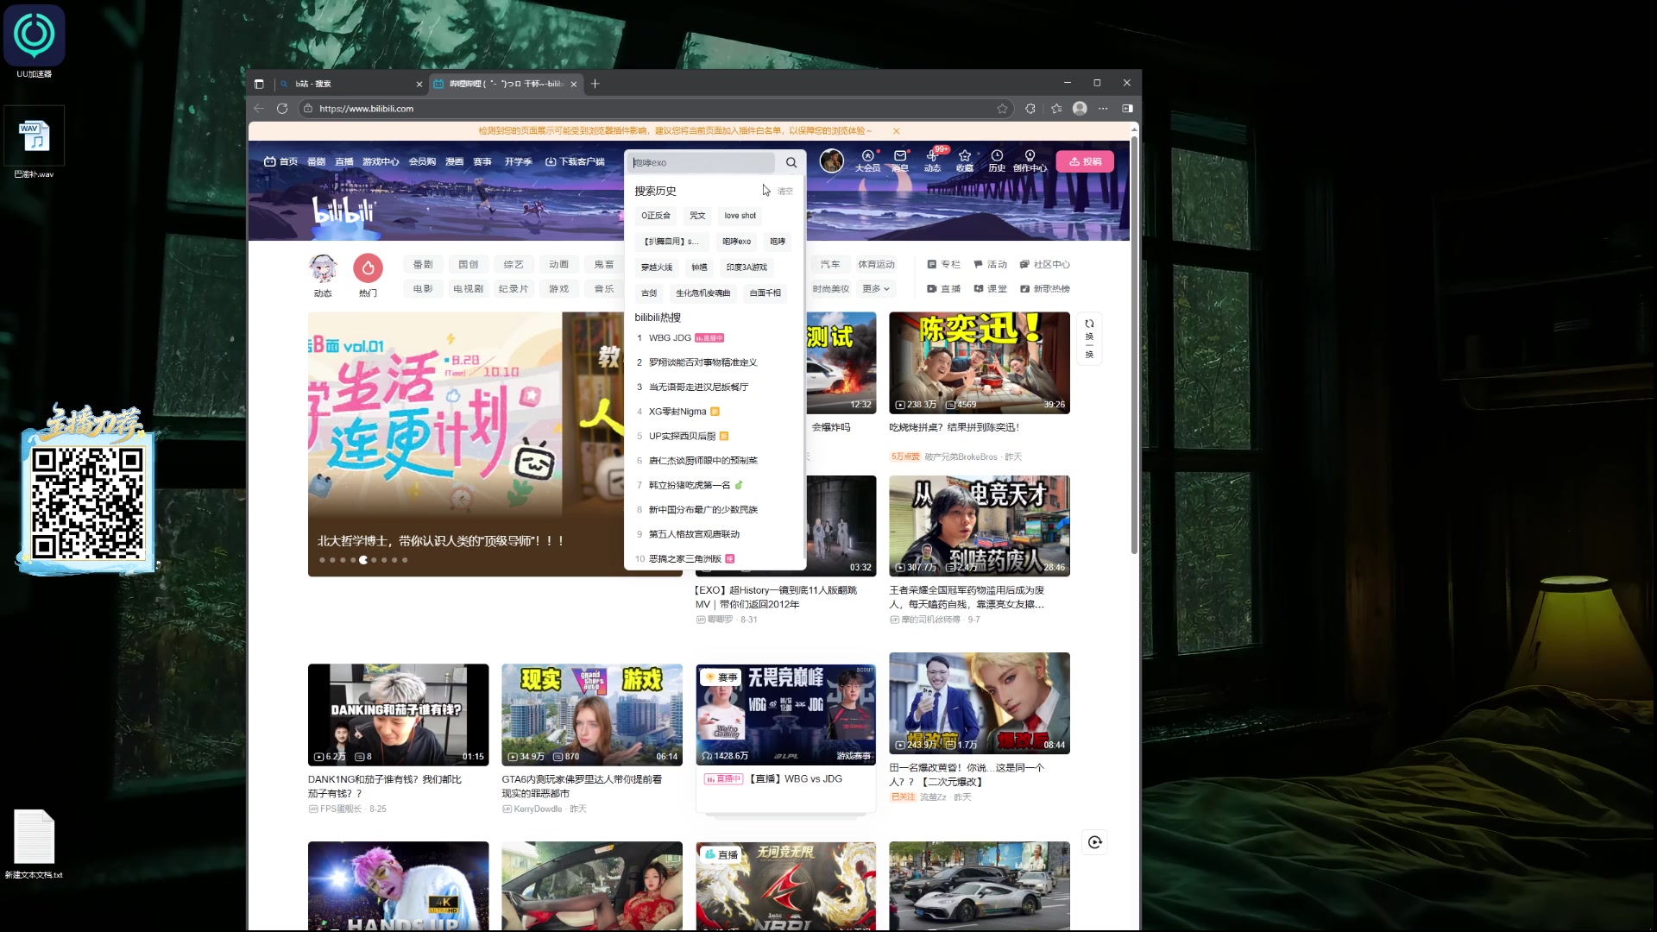Open hot search 'XG零封Nigma'
The height and width of the screenshot is (932, 1657).
coord(715,412)
